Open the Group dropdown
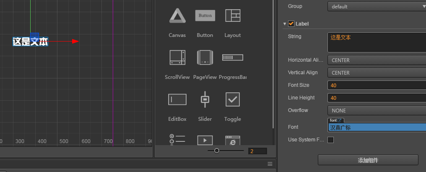Viewport: 426px width, 172px height. pyautogui.click(x=377, y=6)
